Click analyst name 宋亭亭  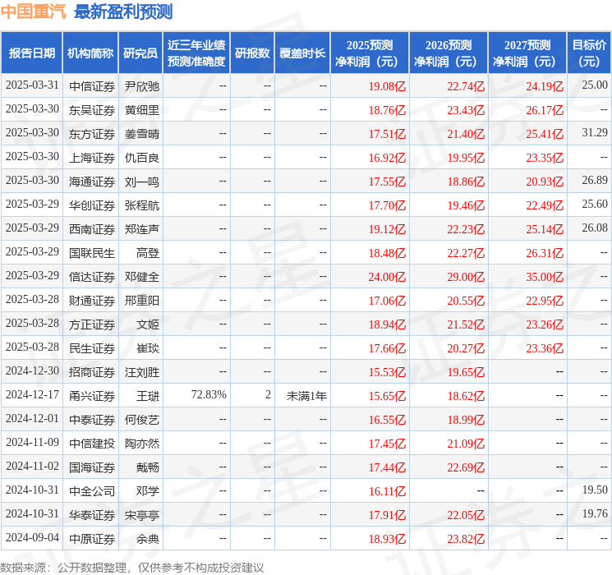[x=141, y=515]
